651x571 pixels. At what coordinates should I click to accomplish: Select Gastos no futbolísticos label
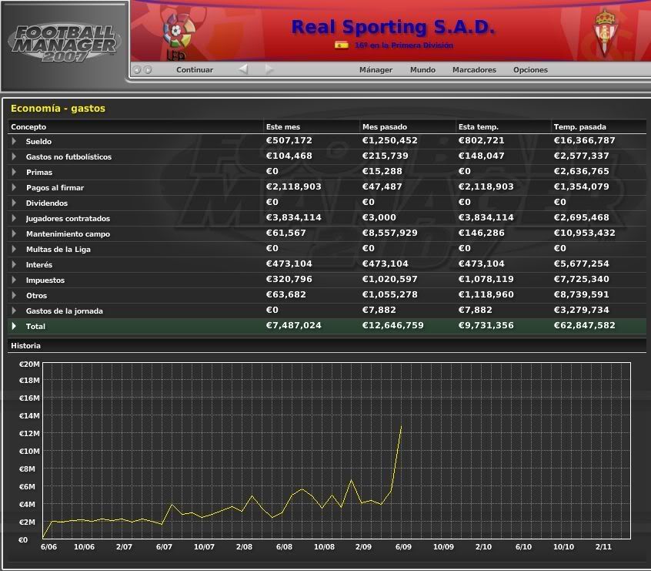click(x=68, y=156)
